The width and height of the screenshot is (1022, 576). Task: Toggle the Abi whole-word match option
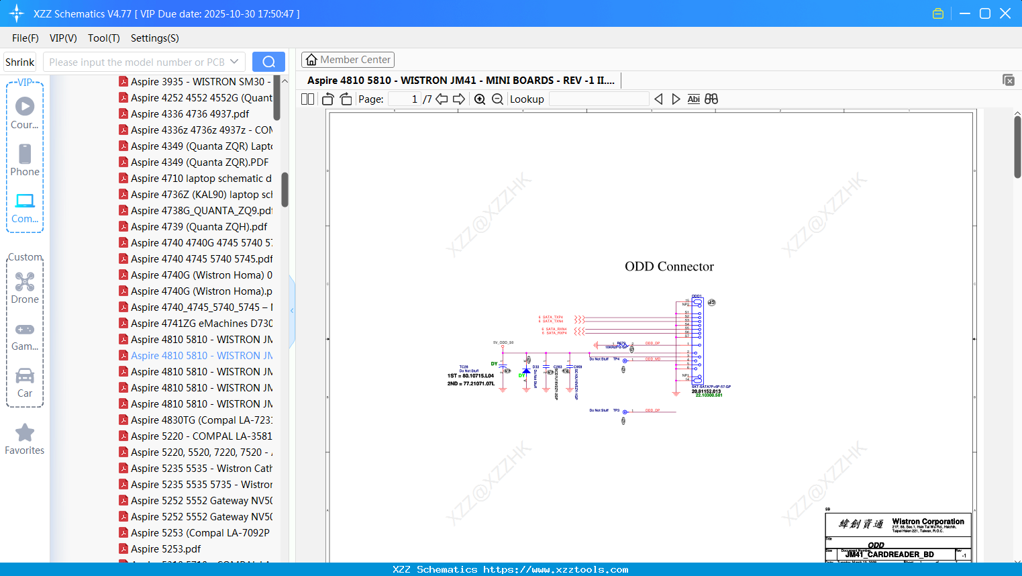point(693,99)
